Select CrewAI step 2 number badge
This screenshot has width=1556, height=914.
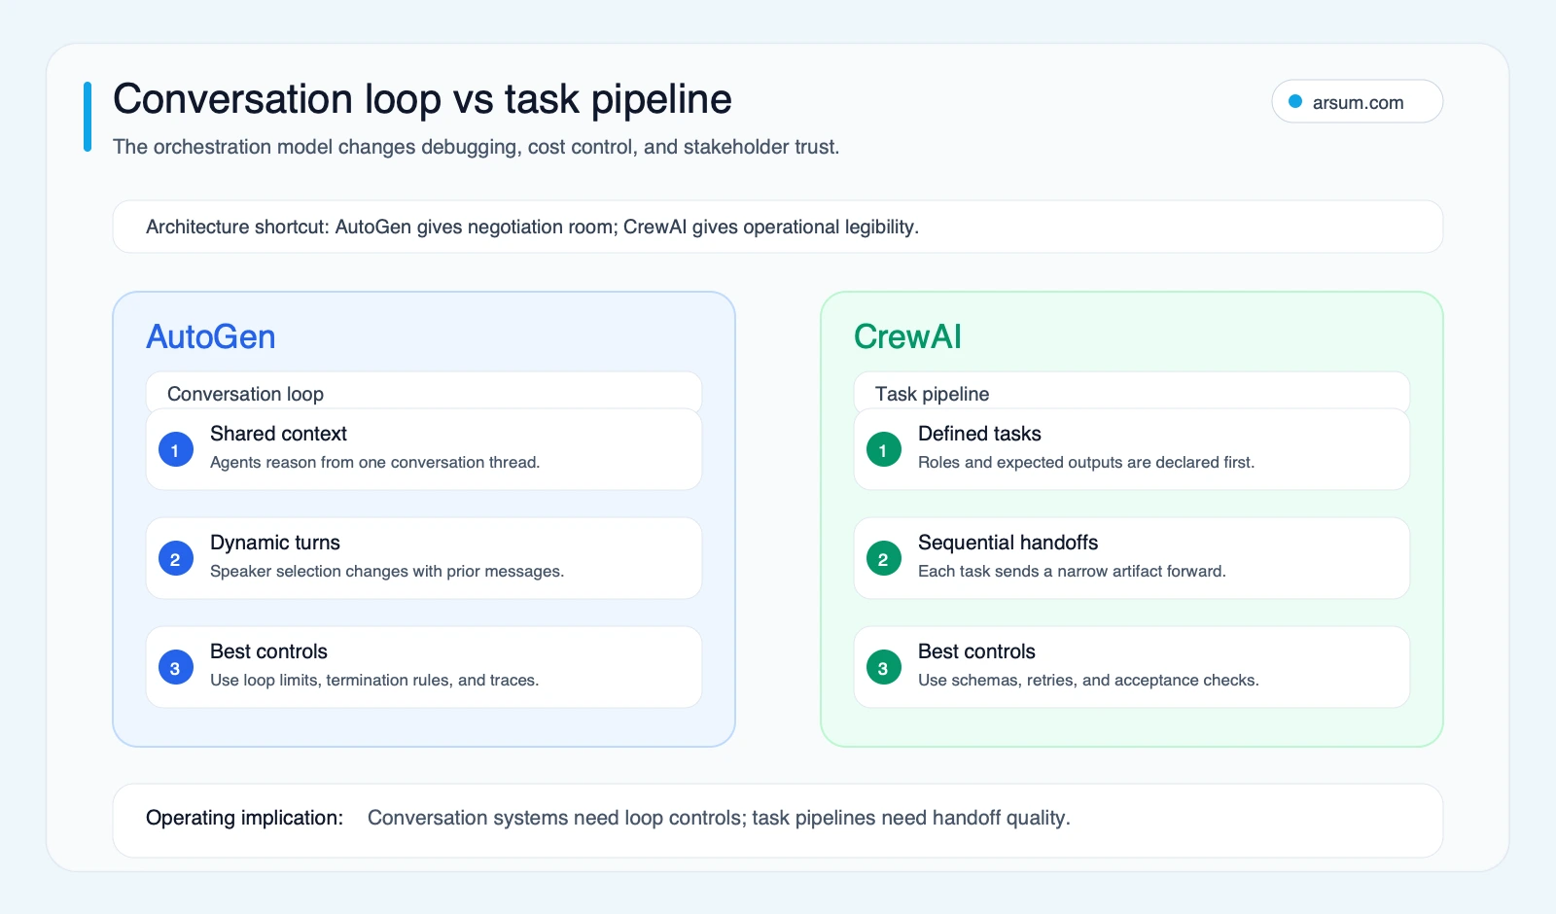[883, 559]
